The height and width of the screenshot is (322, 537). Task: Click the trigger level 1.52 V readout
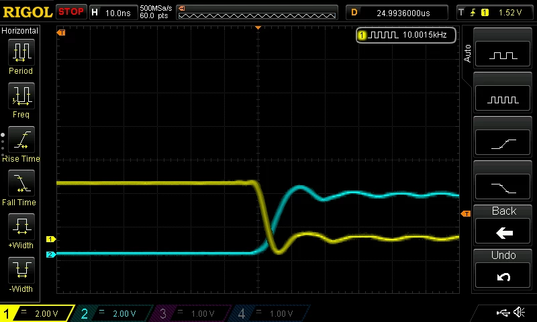(510, 13)
